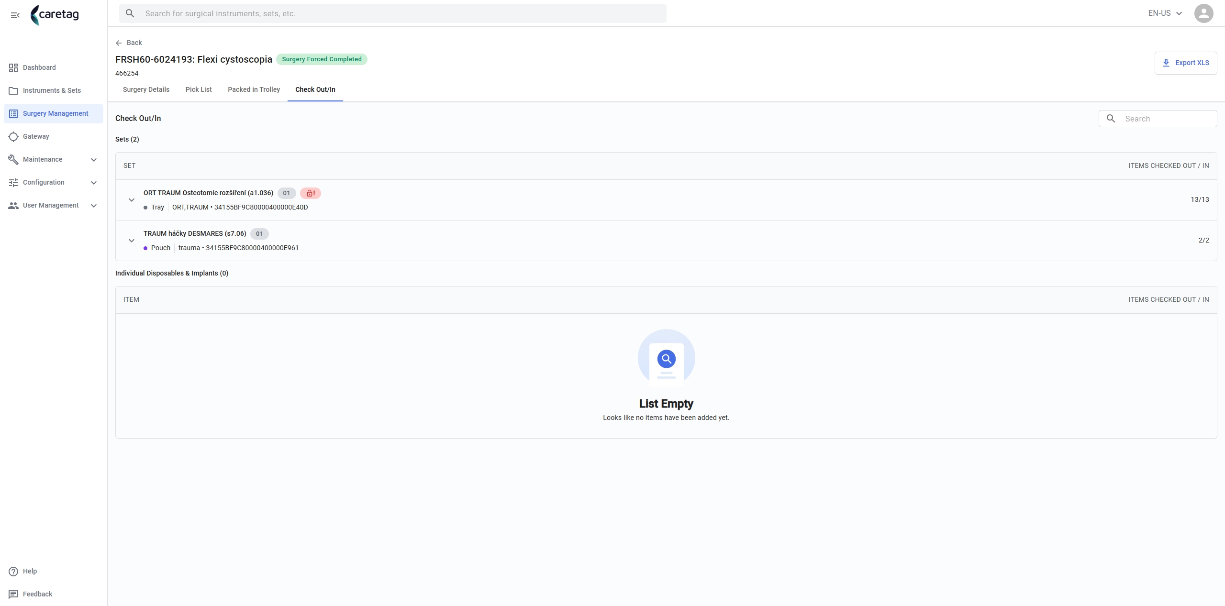Open the EN-US language dropdown
The height and width of the screenshot is (606, 1225).
coord(1165,13)
